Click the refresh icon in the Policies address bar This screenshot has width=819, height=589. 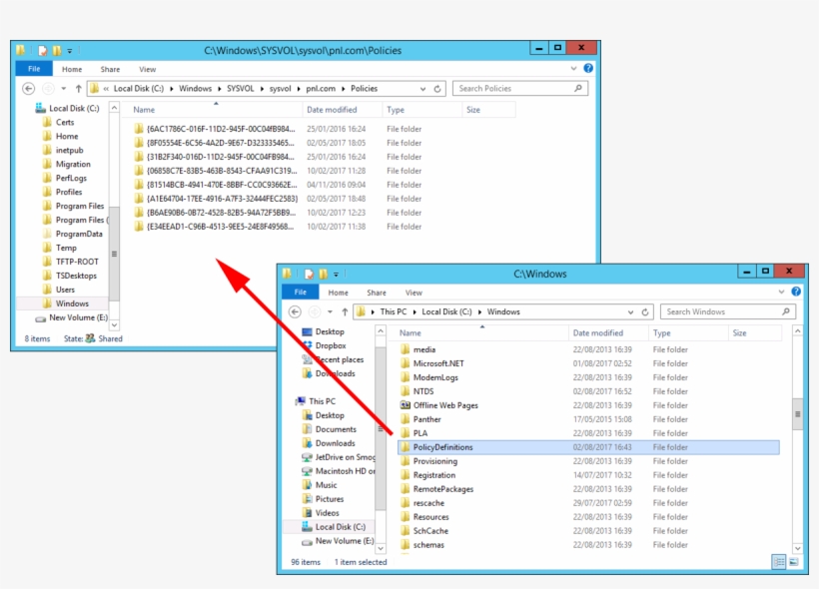coord(438,88)
